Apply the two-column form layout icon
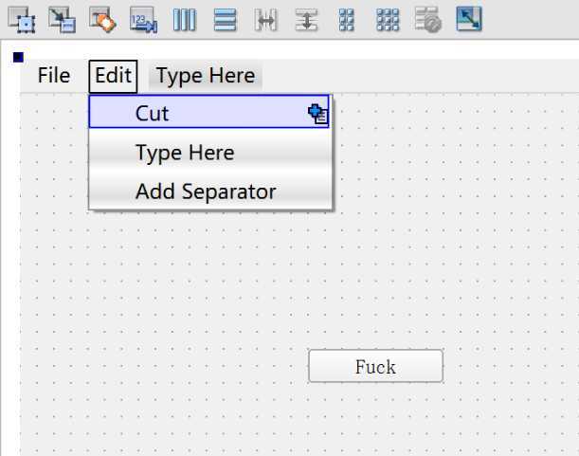Screen dimensions: 579x456 (347, 20)
